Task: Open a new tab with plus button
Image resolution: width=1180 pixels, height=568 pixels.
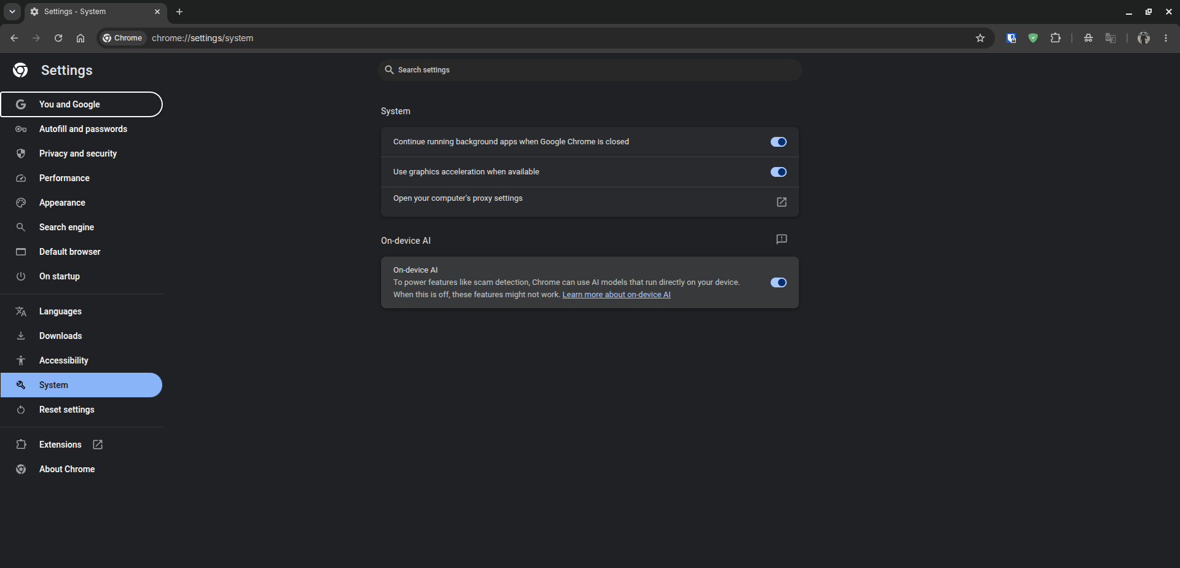Action: tap(179, 12)
